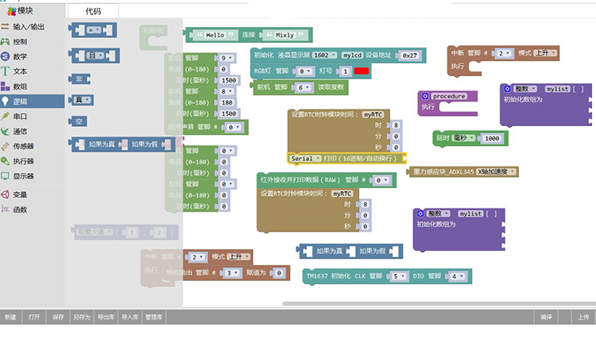Click the red RGB color swatch
Image resolution: width=596 pixels, height=364 pixels.
click(x=361, y=71)
